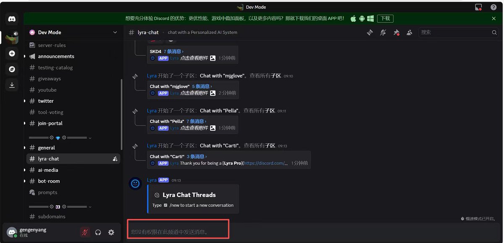Open the Dev Mode server dropdown
The image size is (504, 243).
pyautogui.click(x=115, y=32)
